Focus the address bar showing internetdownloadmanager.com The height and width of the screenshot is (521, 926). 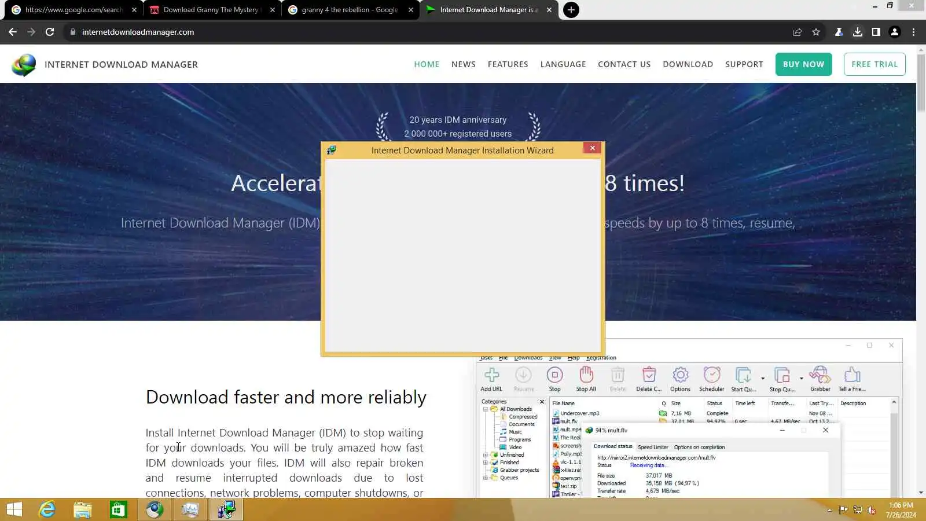[x=428, y=32]
